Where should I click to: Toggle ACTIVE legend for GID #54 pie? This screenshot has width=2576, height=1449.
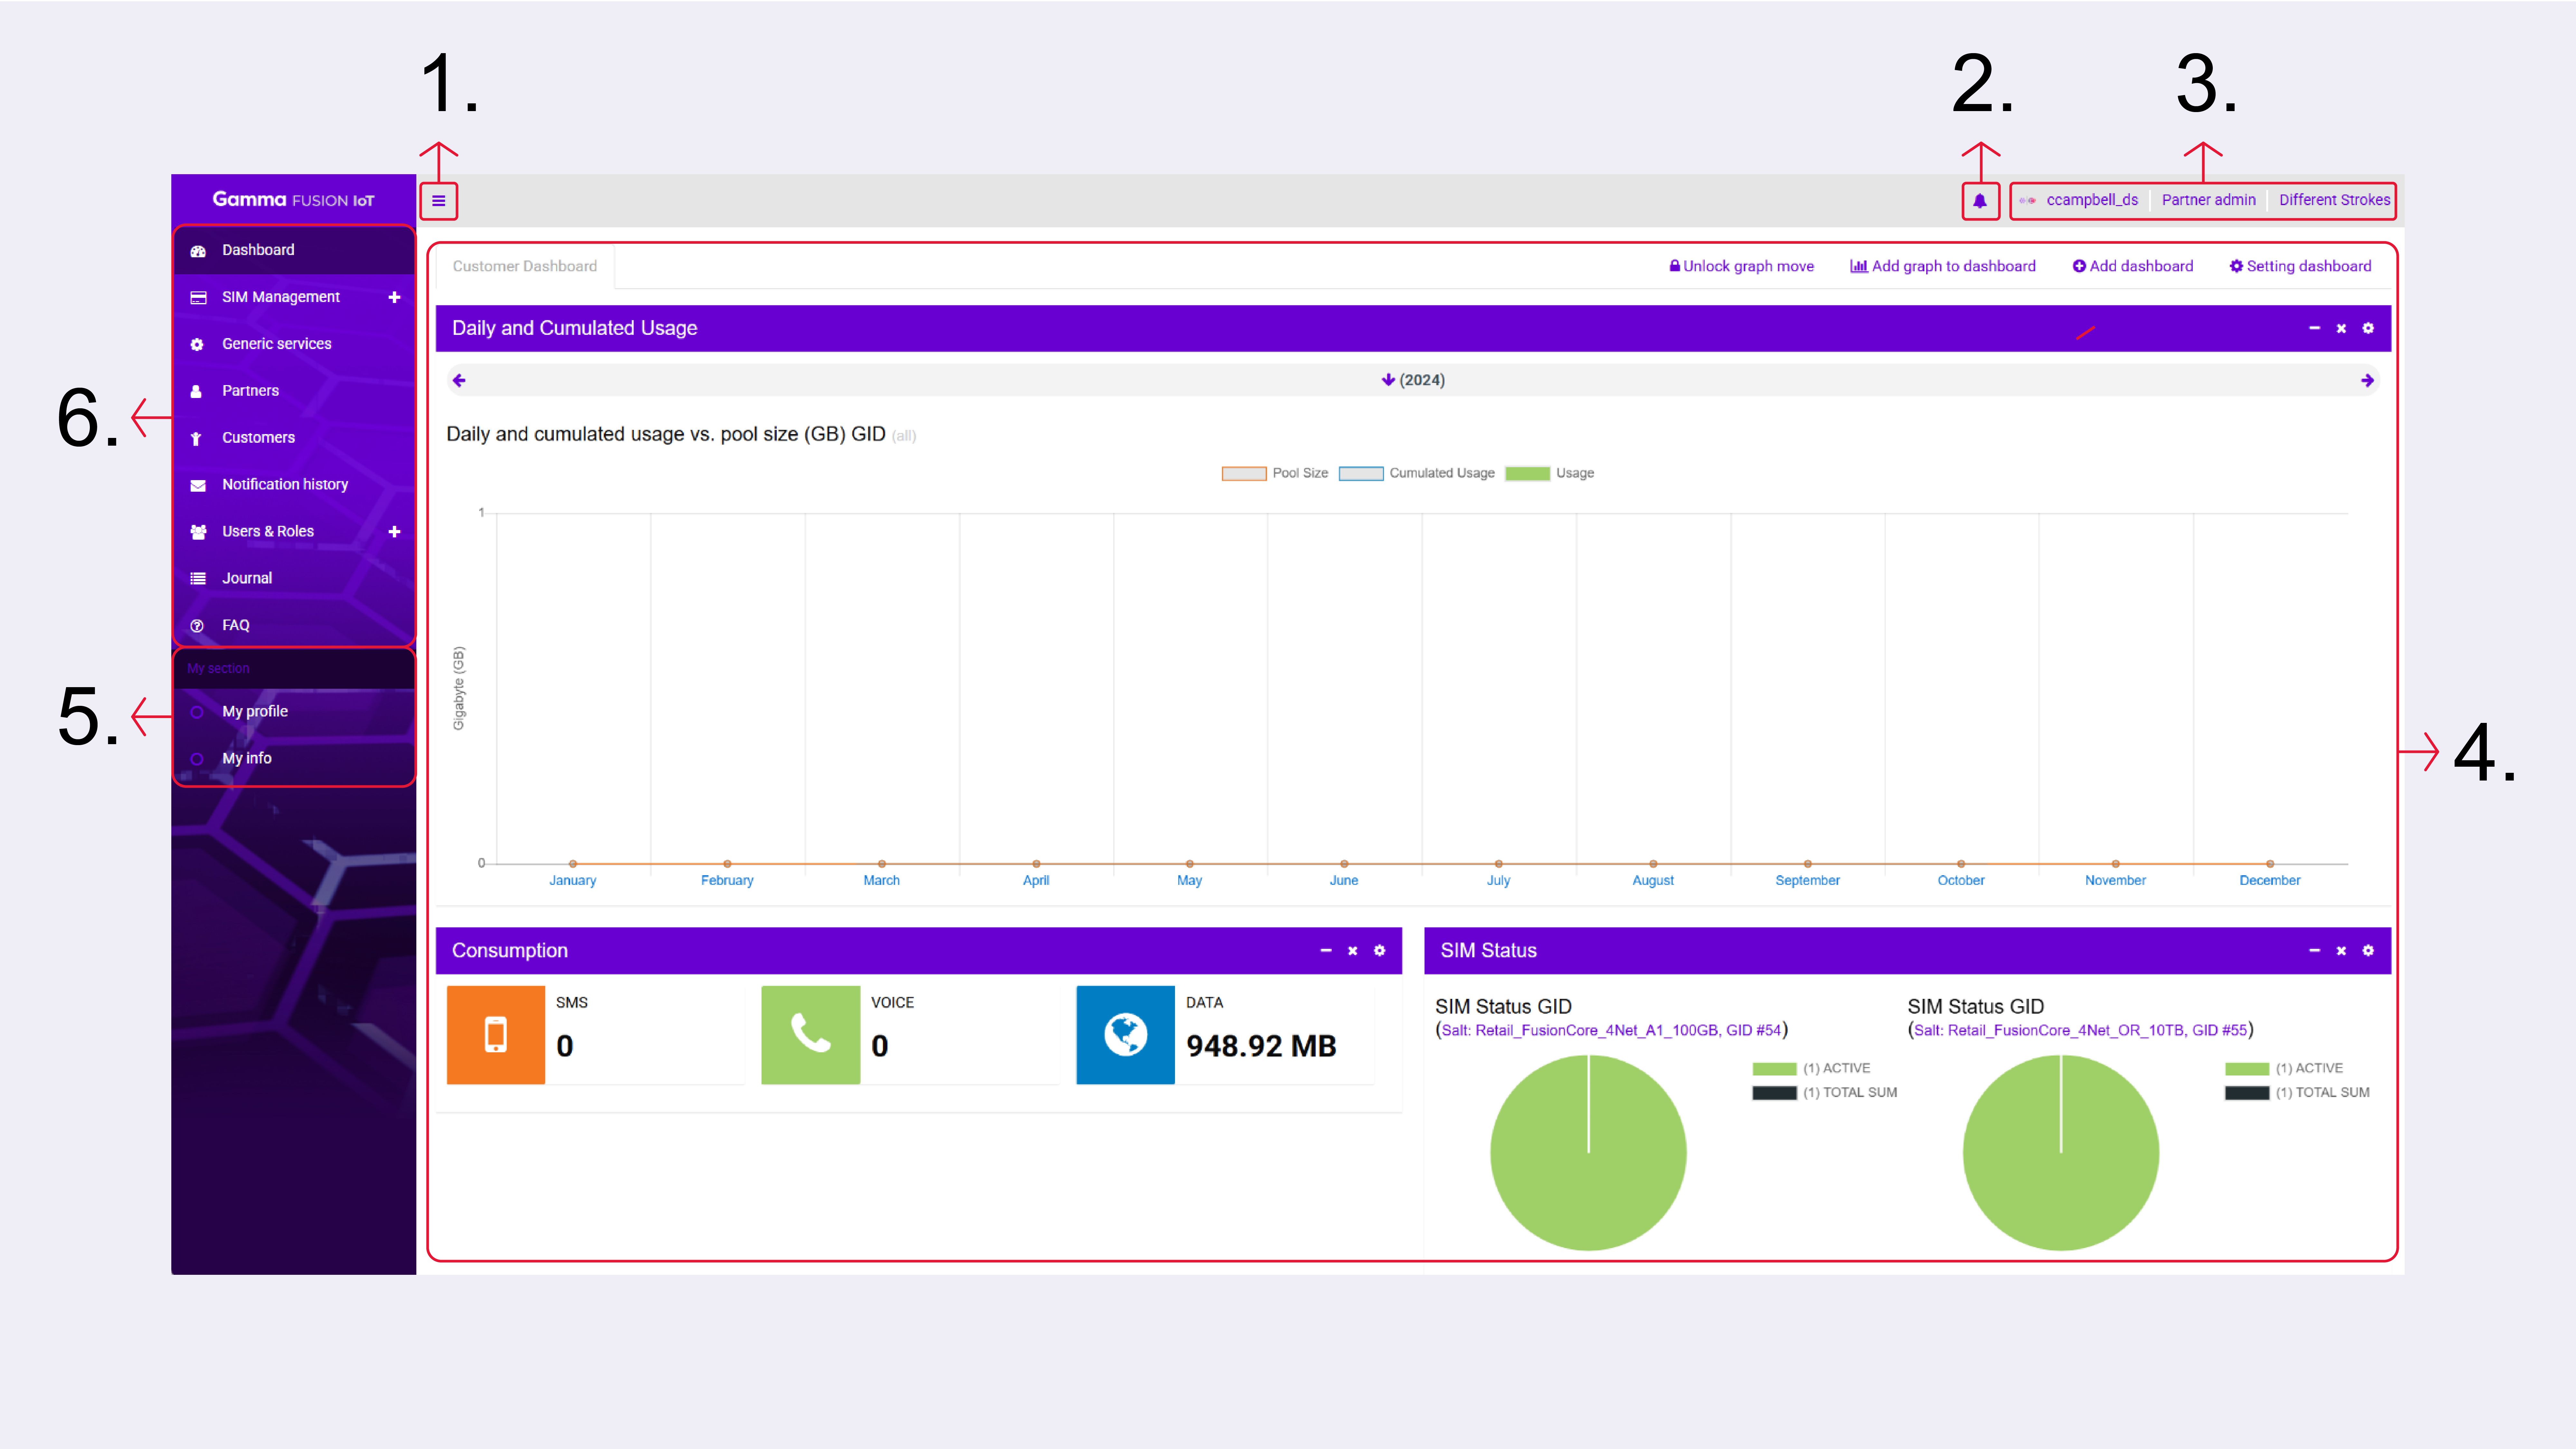tap(1811, 1069)
